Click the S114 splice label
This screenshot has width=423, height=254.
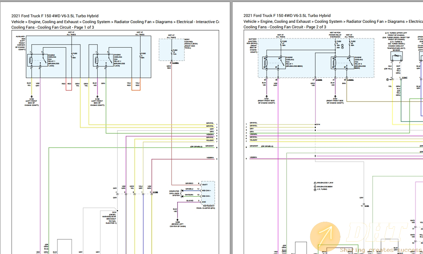coord(319,124)
